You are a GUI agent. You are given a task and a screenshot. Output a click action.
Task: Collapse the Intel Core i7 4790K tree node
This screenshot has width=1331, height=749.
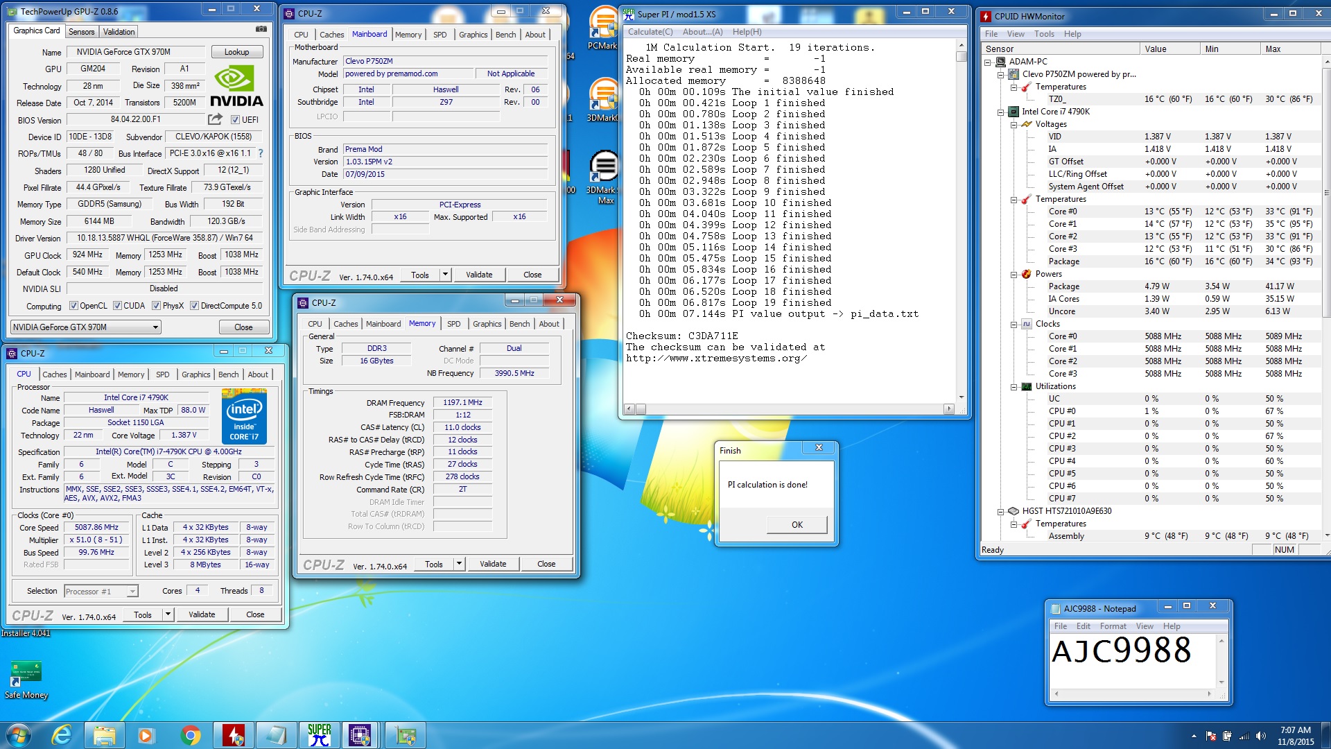click(x=1001, y=112)
